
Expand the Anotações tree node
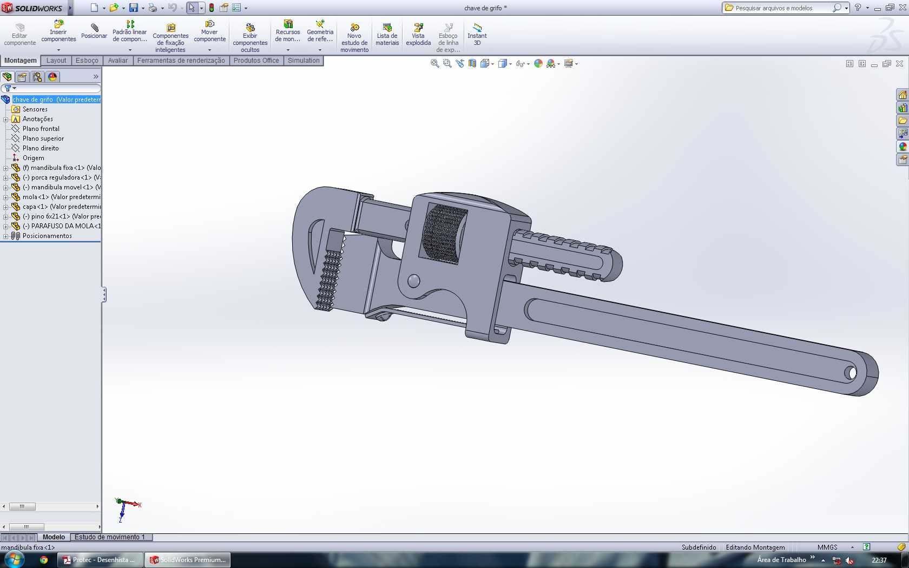pyautogui.click(x=5, y=120)
